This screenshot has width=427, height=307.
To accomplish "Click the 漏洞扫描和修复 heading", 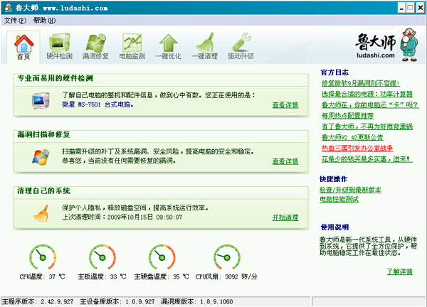I will (43, 134).
